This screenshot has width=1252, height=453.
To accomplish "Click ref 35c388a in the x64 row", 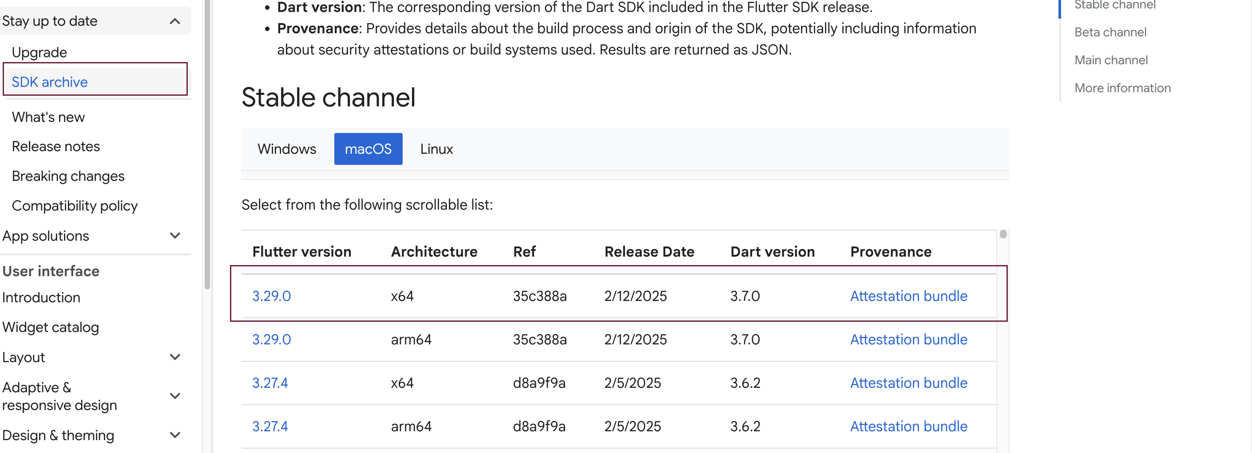I will [x=540, y=297].
